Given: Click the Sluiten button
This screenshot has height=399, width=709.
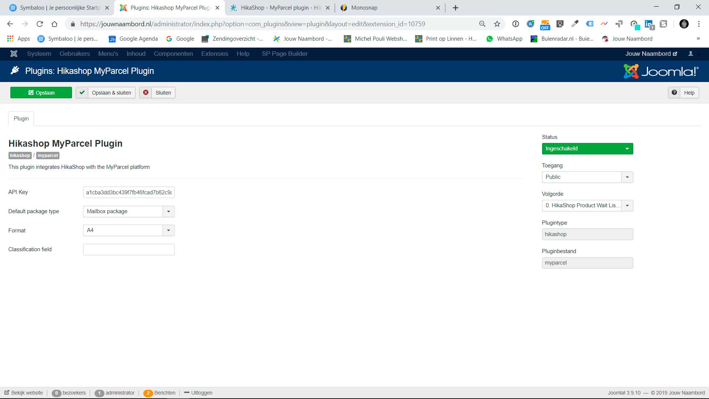Looking at the screenshot, I should tap(157, 93).
